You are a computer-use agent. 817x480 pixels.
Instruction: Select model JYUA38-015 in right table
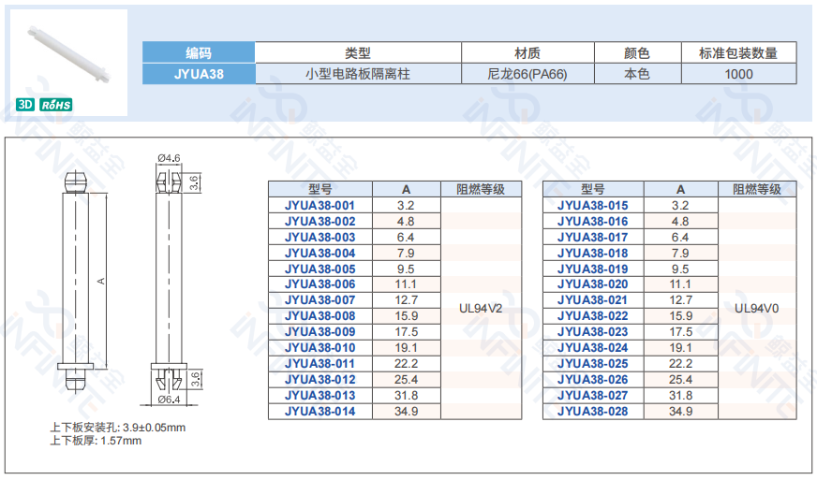[x=592, y=205]
